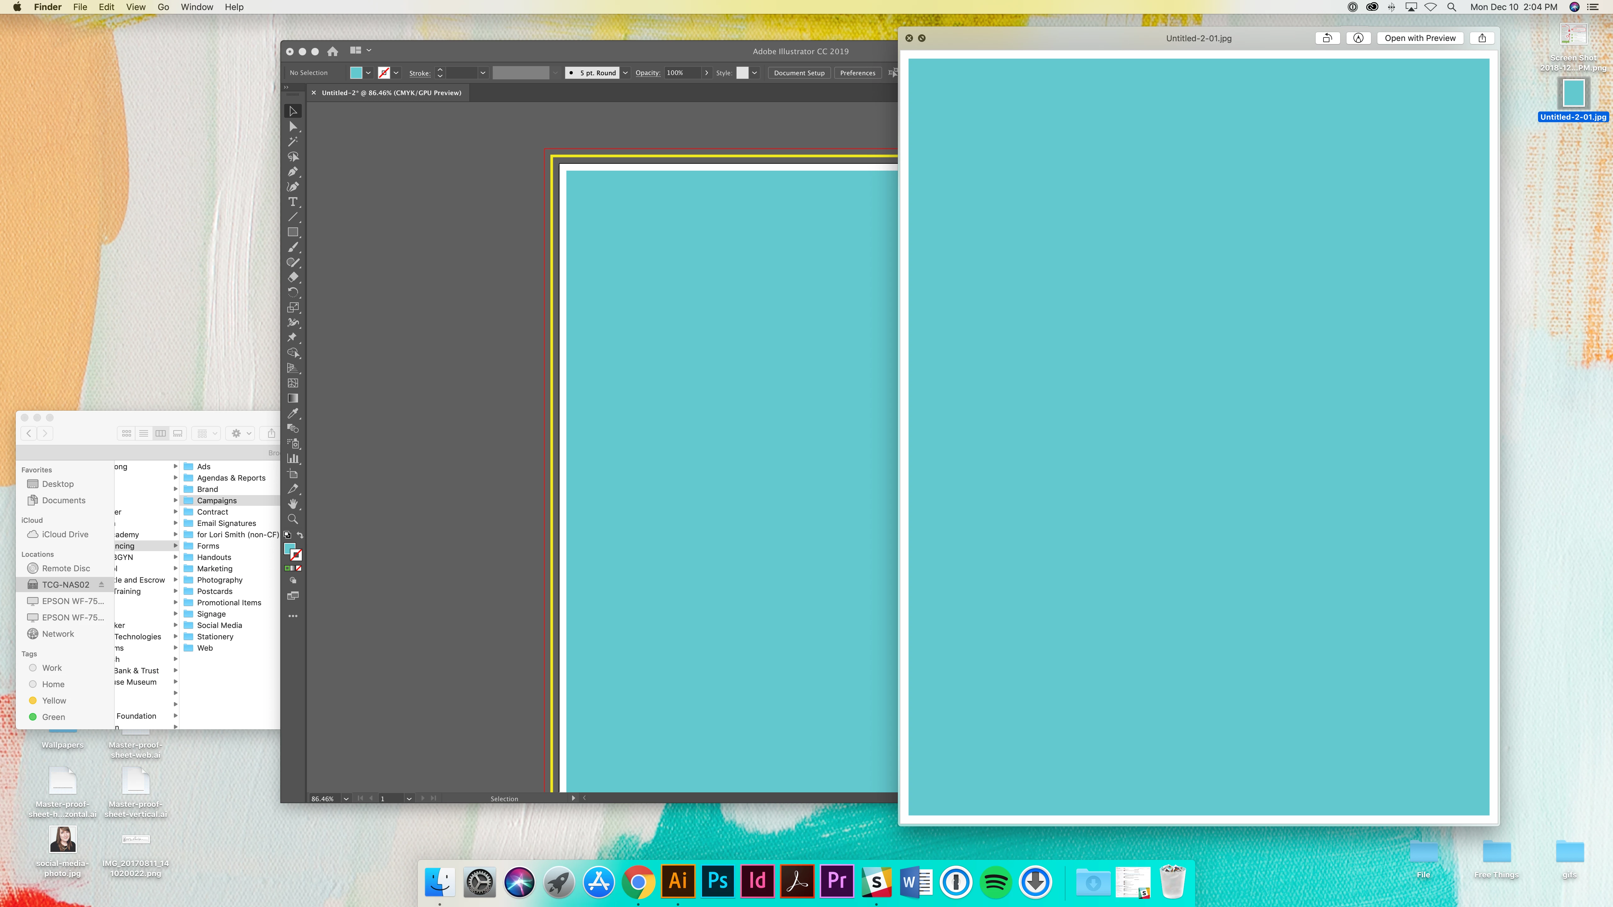Switch Finder to list view
The width and height of the screenshot is (1613, 907).
click(143, 433)
